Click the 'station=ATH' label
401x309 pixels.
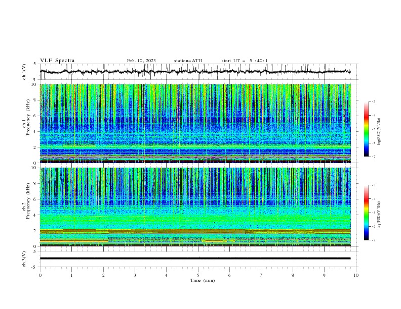coord(188,61)
